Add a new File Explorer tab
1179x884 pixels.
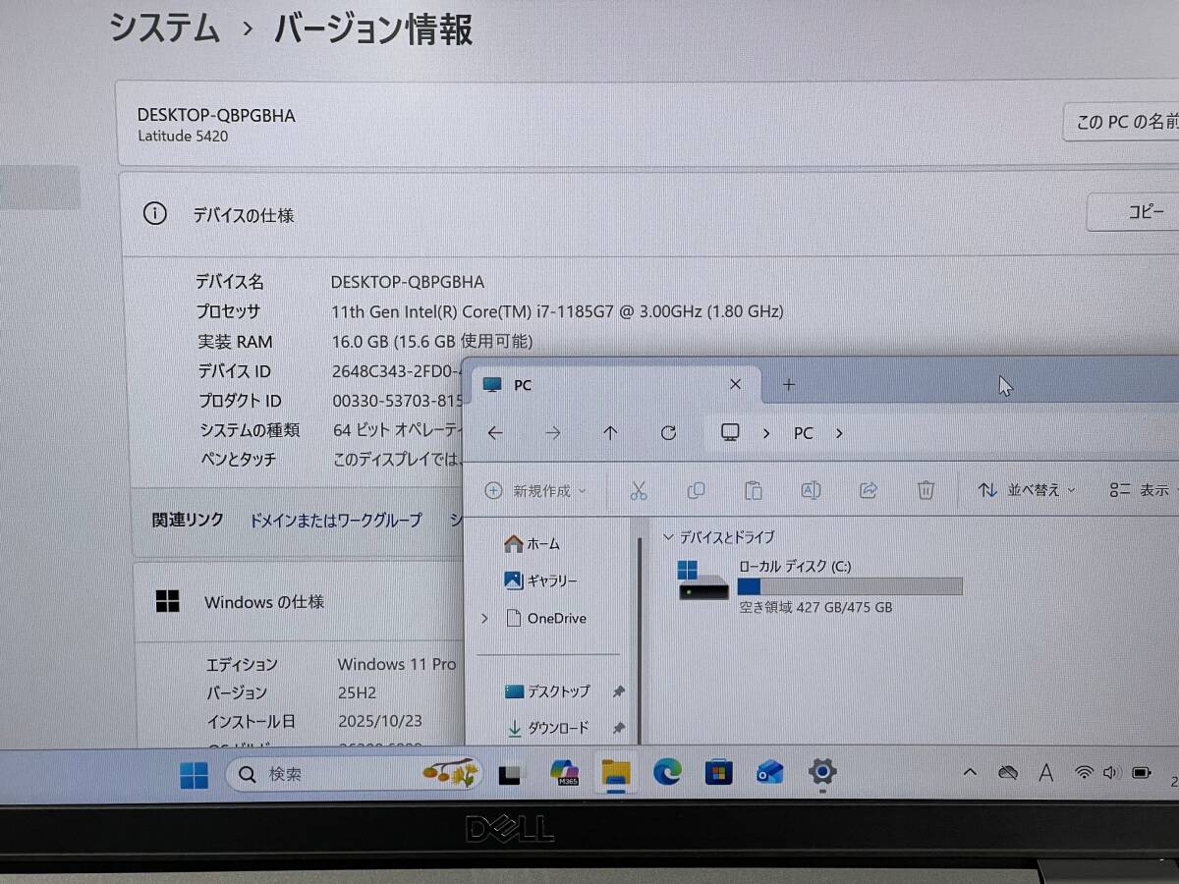788,384
